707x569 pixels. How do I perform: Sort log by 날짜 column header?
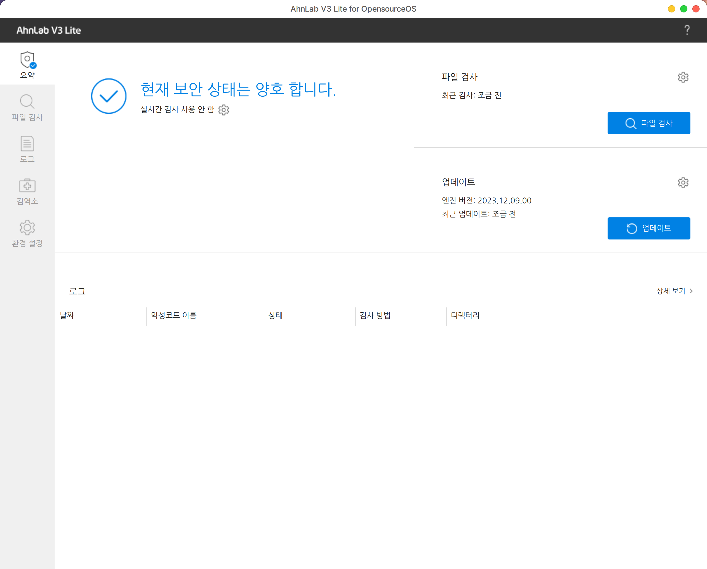click(x=101, y=315)
